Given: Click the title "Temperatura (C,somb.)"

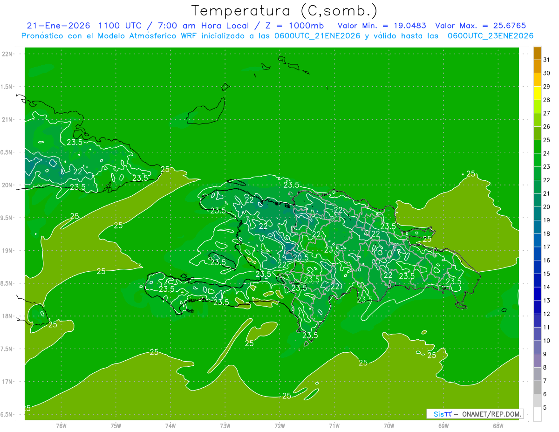Looking at the screenshot, I should tap(284, 11).
